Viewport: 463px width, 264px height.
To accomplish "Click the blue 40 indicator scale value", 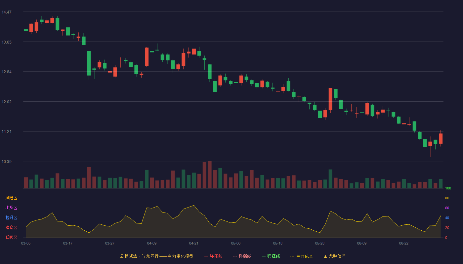I will click(447, 218).
